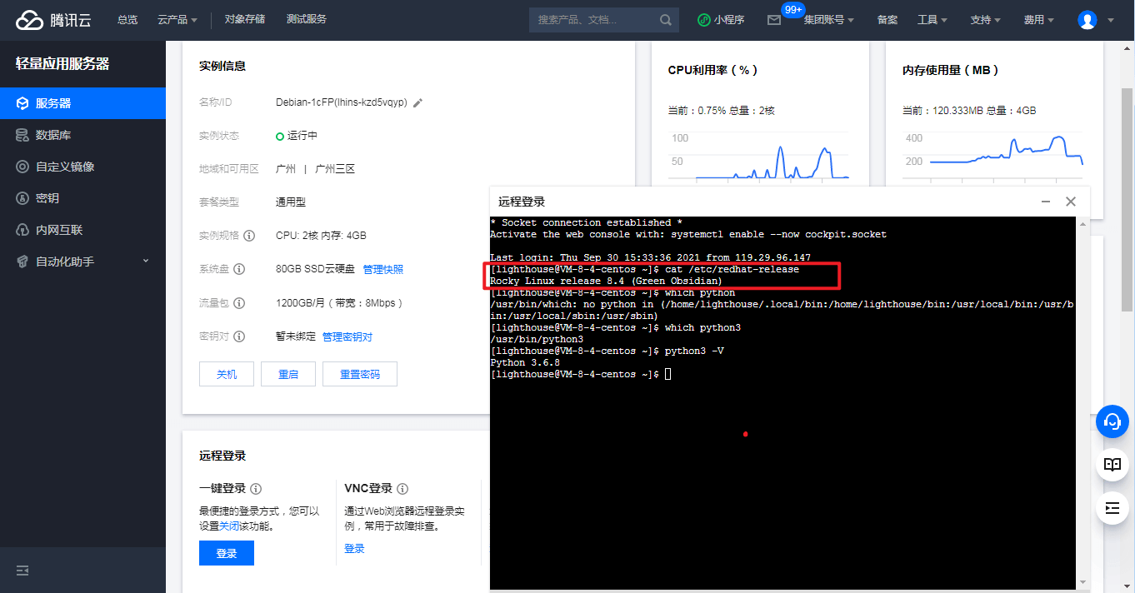Collapse the sidebar with bottom-left icon
Screen dimensions: 1135x593
point(22,571)
